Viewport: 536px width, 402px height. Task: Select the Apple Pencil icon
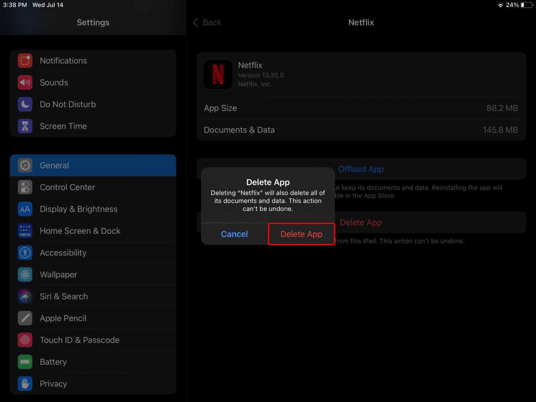tap(25, 318)
